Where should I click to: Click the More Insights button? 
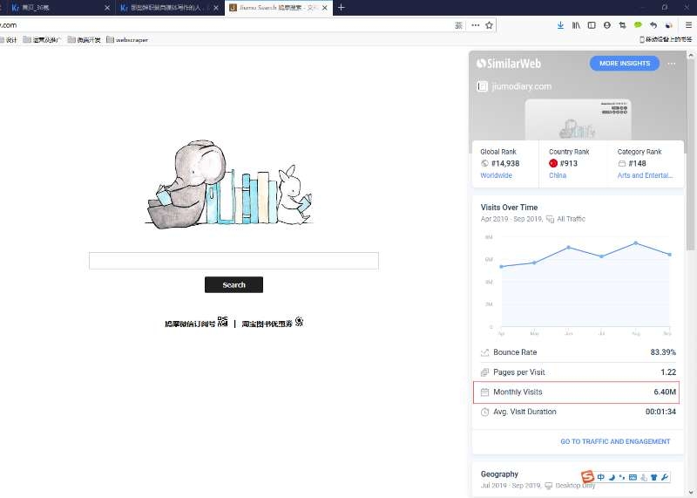pyautogui.click(x=624, y=64)
